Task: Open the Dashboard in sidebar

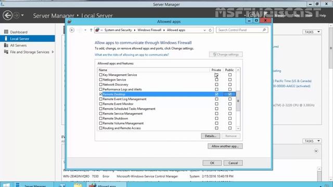Action: click(x=19, y=32)
